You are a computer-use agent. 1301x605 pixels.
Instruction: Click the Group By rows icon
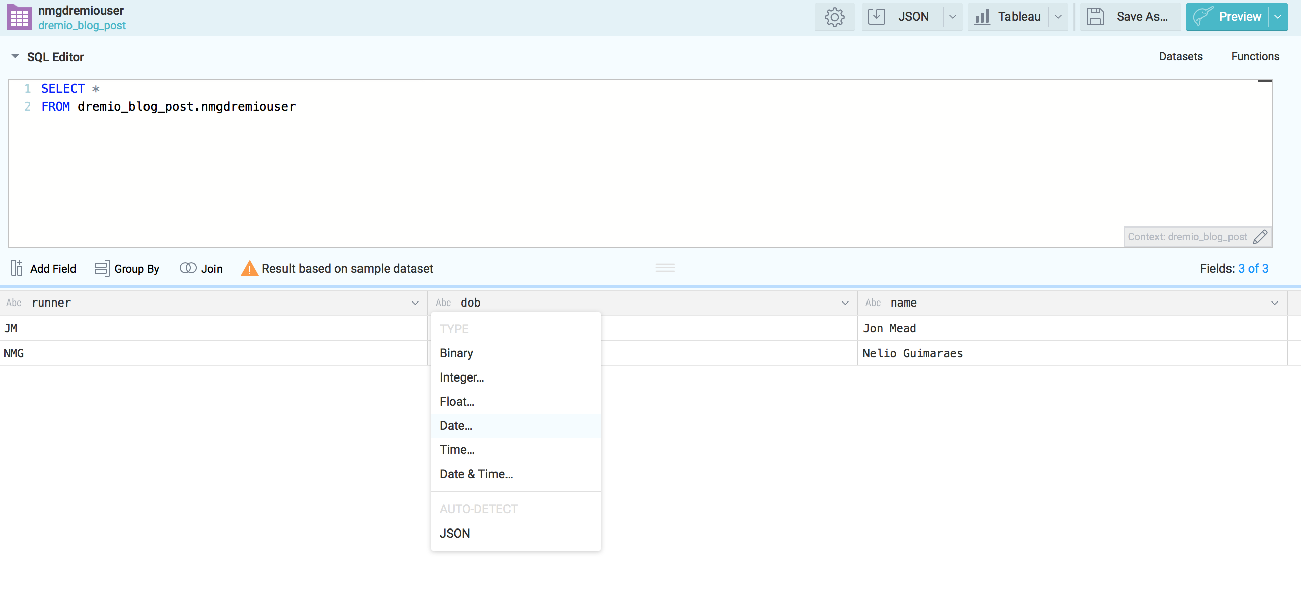102,268
